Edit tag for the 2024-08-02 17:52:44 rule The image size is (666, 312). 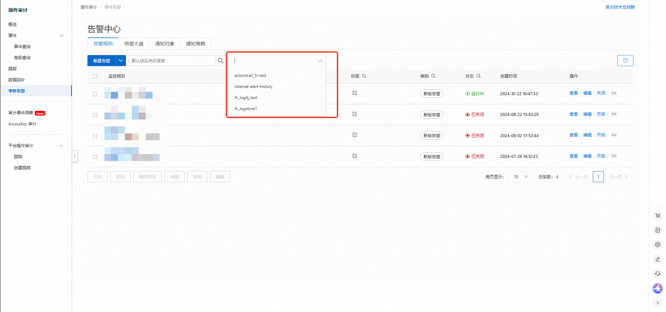point(355,135)
